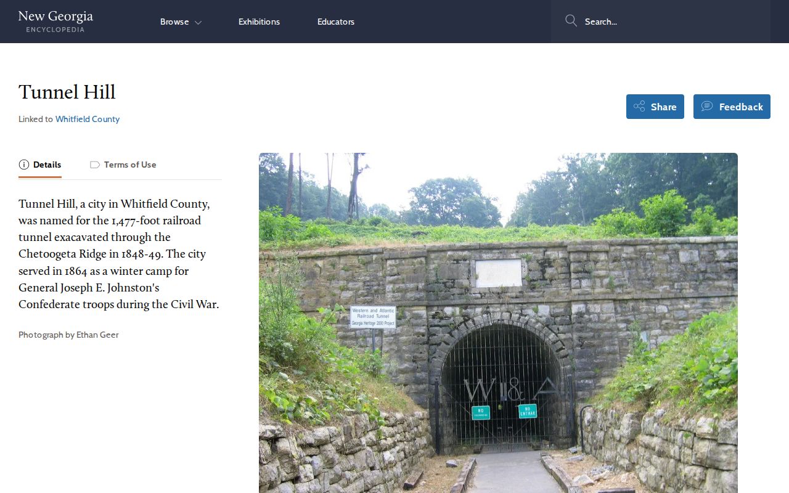Open the New Georgia Encyclopedia home logo
Viewport: 789px width, 493px height.
click(55, 21)
